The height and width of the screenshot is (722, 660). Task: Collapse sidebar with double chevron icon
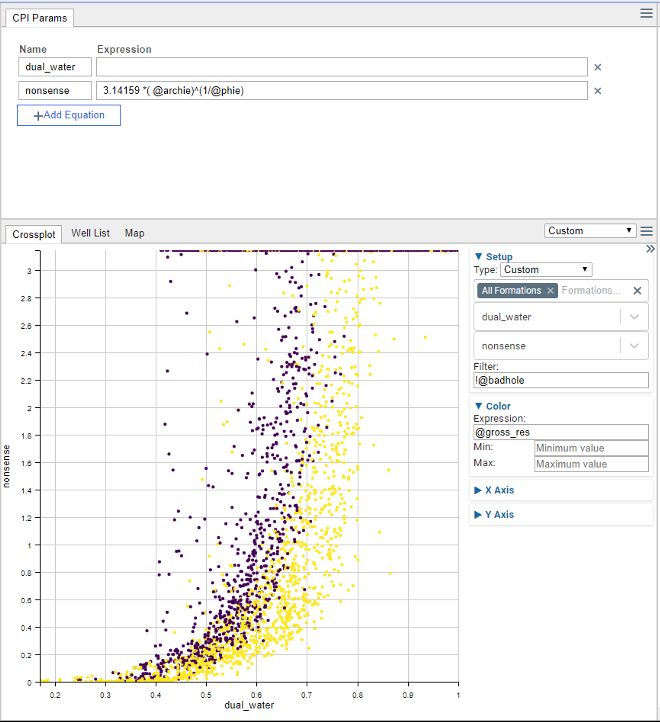coord(650,249)
